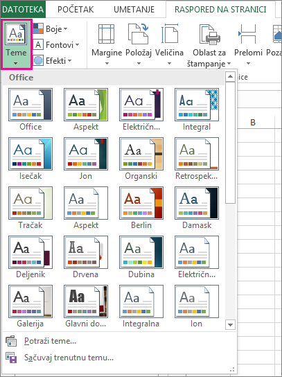Click the gallery scrollbar down arrow
This screenshot has width=282, height=377.
230,324
